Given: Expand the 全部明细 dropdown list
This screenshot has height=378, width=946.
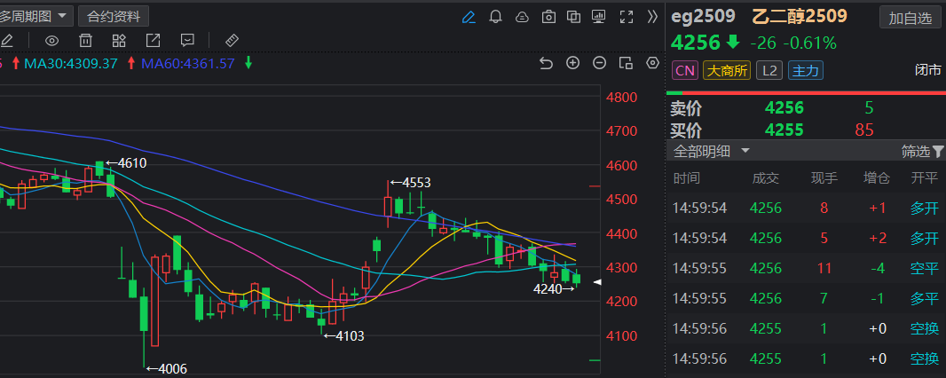Looking at the screenshot, I should [x=712, y=151].
